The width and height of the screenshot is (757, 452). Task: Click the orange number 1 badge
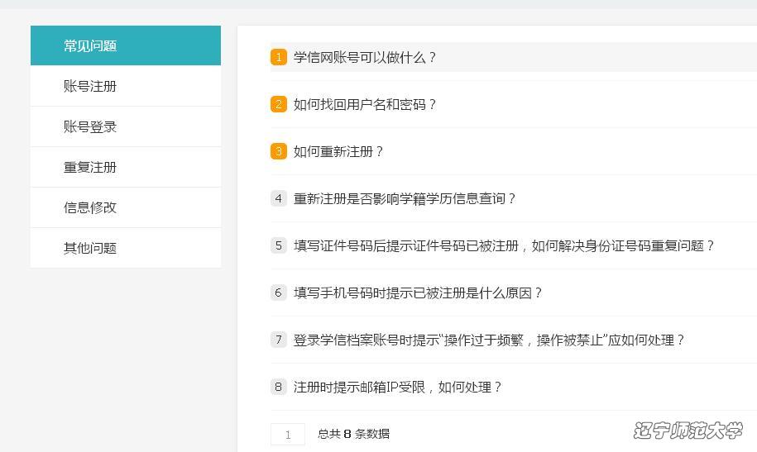point(279,57)
